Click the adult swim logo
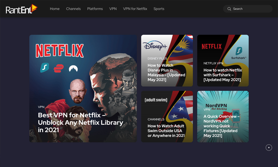This screenshot has height=167, width=278. pyautogui.click(x=156, y=100)
